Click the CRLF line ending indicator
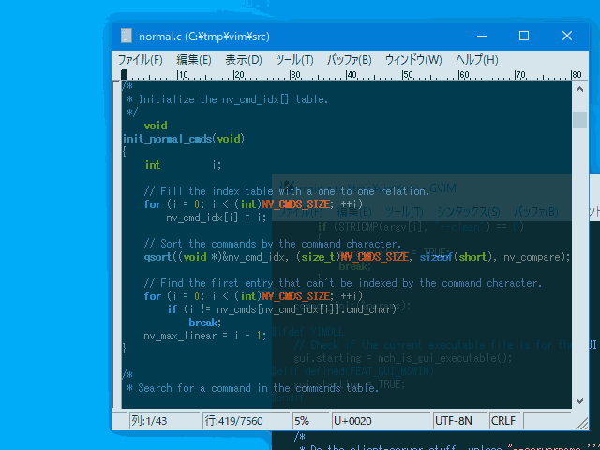The height and width of the screenshot is (450, 600). (505, 421)
